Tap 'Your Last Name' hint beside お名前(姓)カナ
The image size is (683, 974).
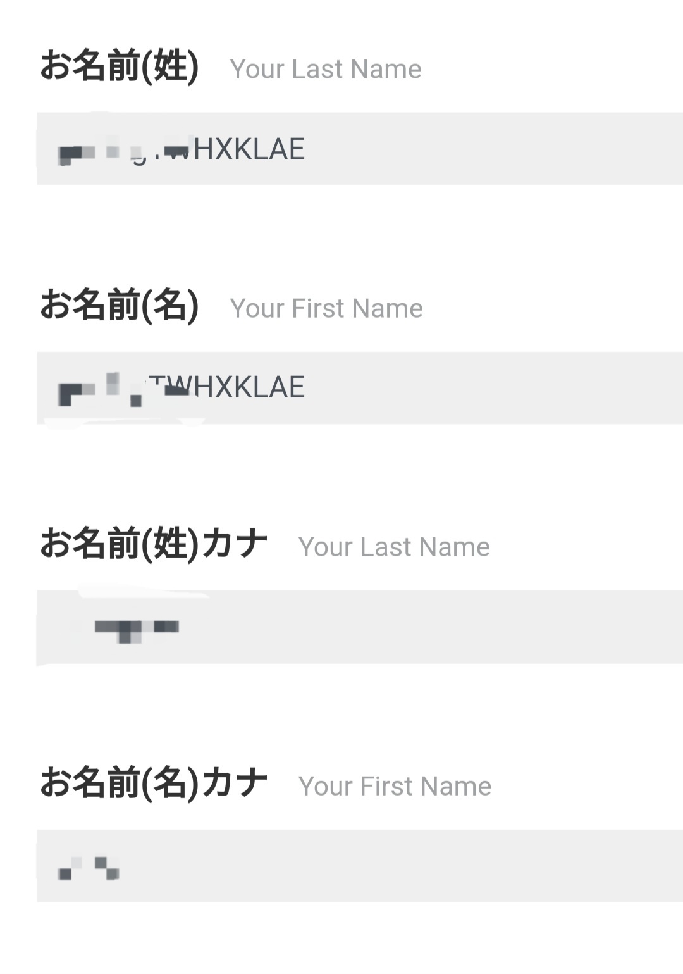tap(394, 547)
